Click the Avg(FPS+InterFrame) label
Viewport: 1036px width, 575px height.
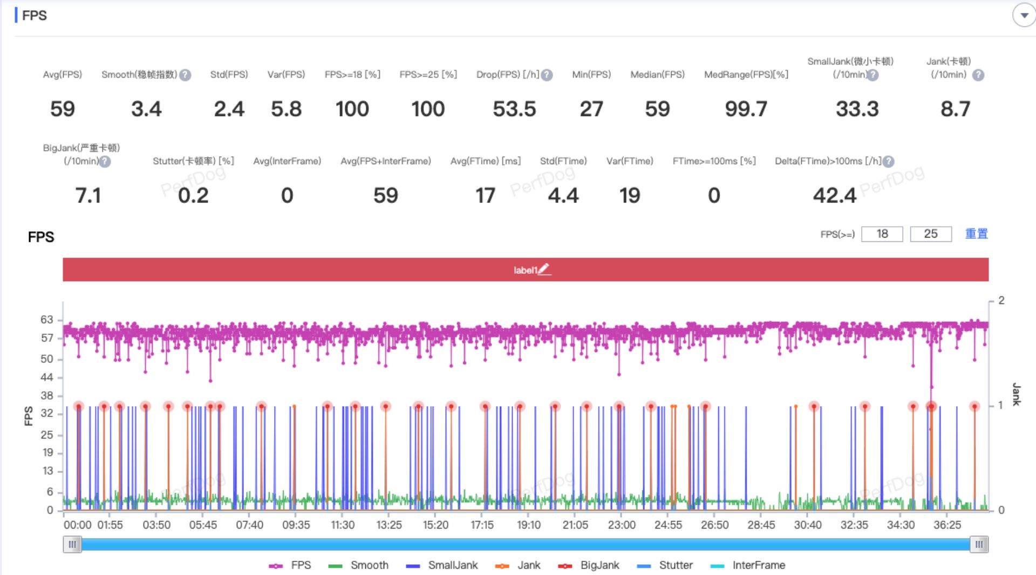coord(386,161)
